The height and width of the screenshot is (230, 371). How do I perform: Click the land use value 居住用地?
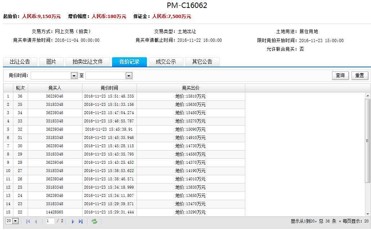[309, 31]
